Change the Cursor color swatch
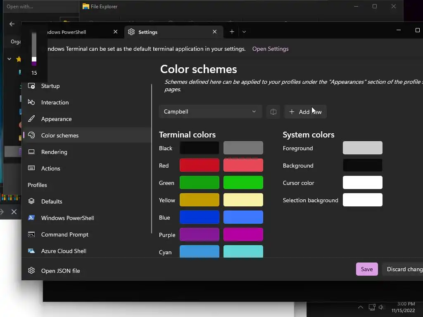Screen dimensions: 423x317 pyautogui.click(x=363, y=182)
